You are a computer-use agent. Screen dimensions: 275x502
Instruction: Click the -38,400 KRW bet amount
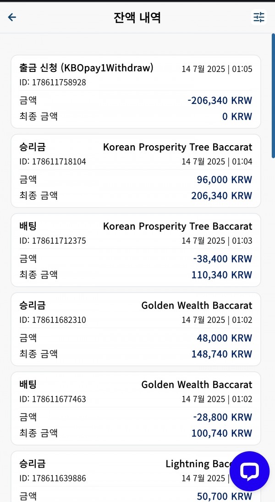(223, 259)
